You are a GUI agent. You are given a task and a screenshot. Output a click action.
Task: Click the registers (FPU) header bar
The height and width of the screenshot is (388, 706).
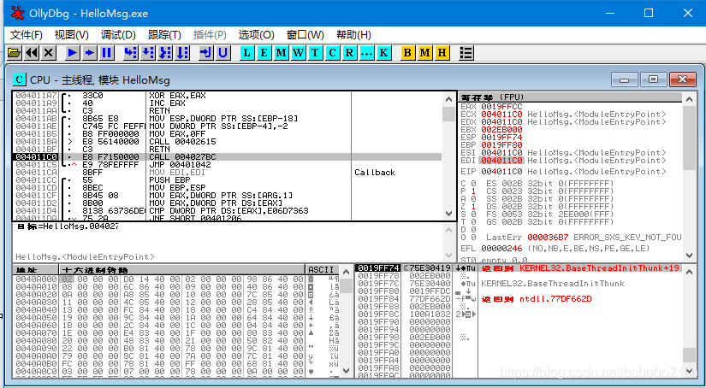(571, 97)
